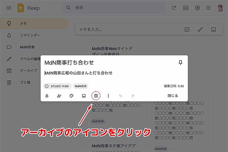Screen dimensions: 228x152
Task: Open the MdN商事Webサイト note card
Action: [117, 50]
